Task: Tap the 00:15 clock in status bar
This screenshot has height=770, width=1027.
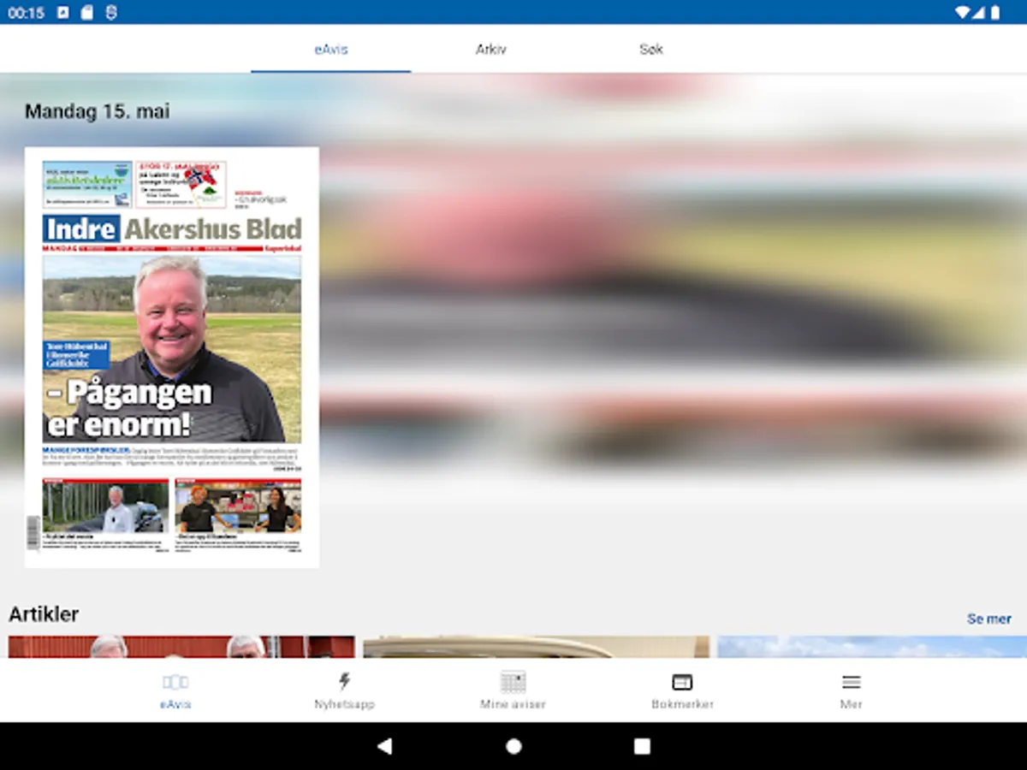Action: click(x=26, y=13)
